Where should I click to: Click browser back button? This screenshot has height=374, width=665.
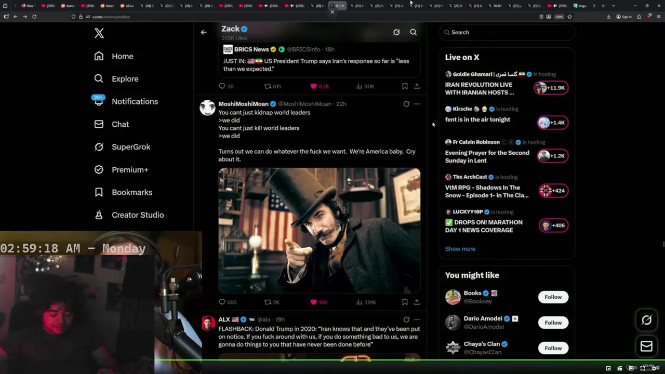[x=16, y=17]
